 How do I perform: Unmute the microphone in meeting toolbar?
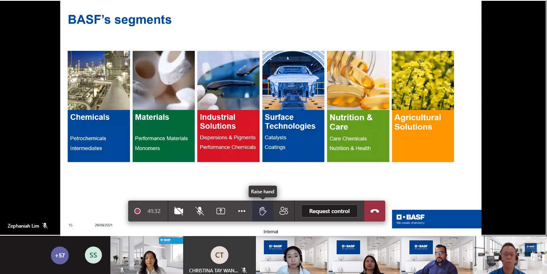199,211
